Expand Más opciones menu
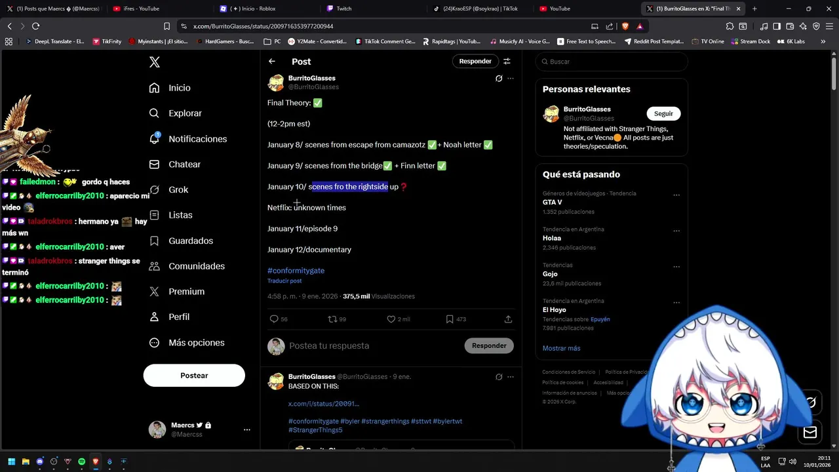The image size is (839, 472). (187, 343)
